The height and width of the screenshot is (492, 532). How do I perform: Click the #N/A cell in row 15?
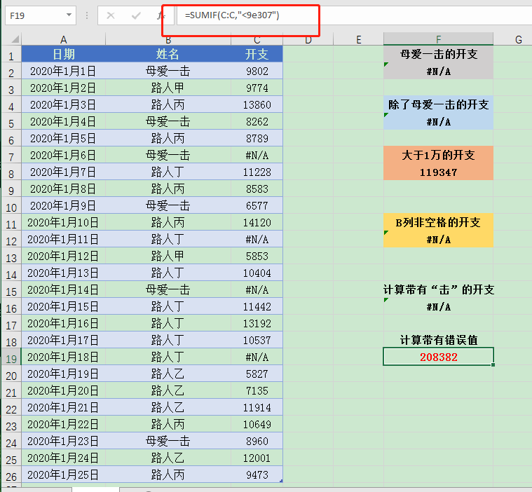coord(257,289)
